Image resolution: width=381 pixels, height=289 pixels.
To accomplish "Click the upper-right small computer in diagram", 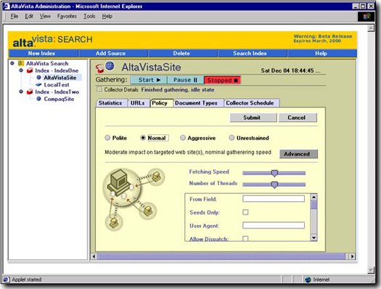I will click(x=156, y=176).
